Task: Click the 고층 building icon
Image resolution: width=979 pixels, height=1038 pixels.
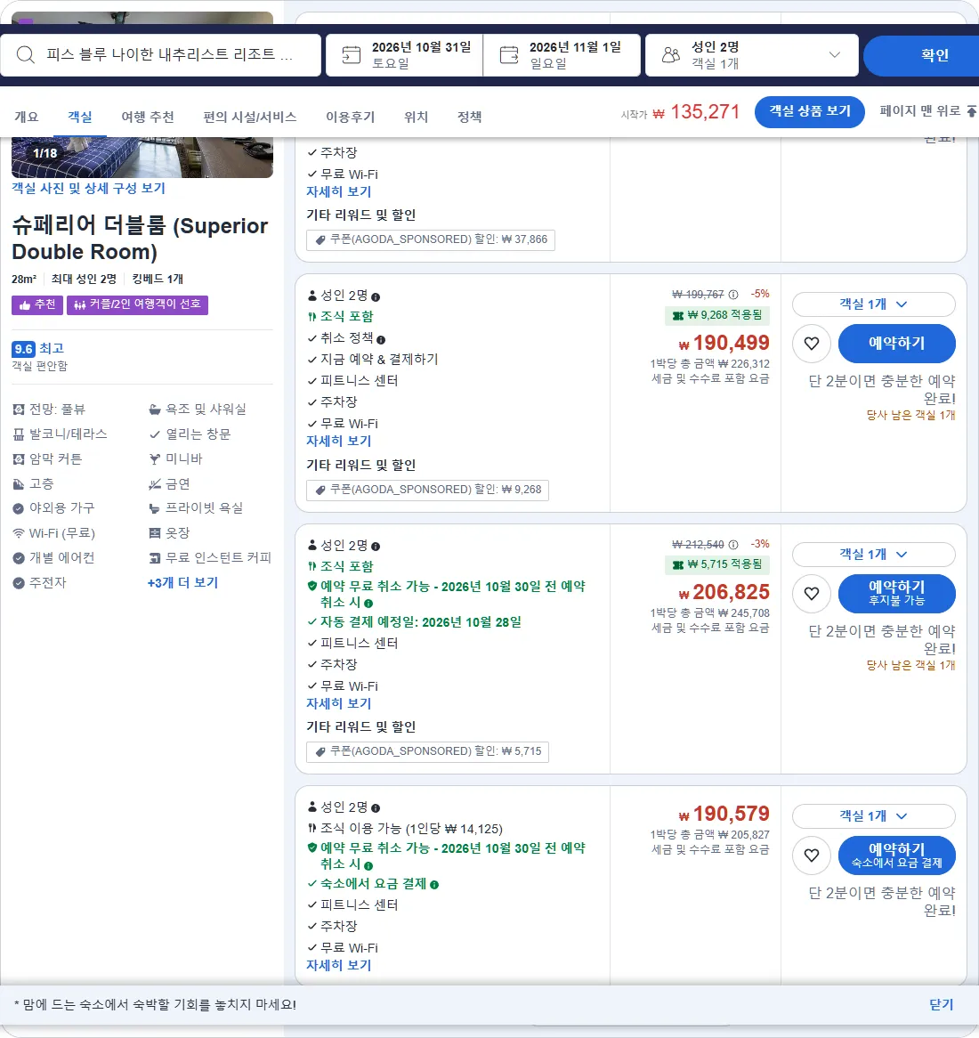Action: point(19,484)
